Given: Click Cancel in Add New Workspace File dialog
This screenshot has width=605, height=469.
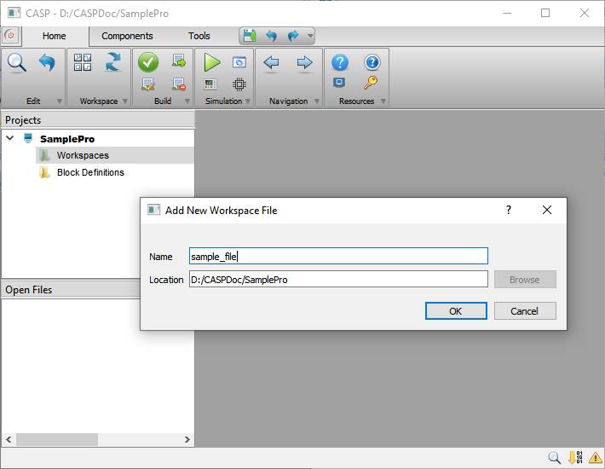Looking at the screenshot, I should click(x=525, y=311).
